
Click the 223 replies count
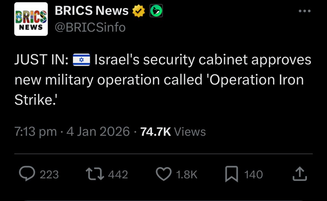[49, 174]
